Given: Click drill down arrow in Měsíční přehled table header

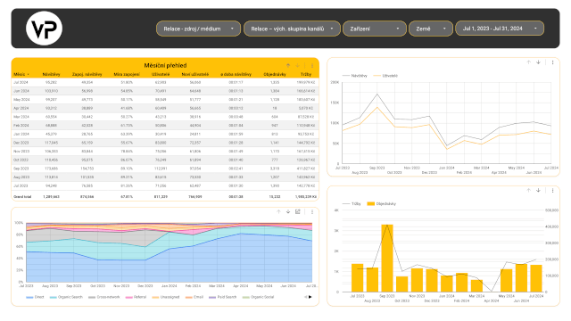Looking at the screenshot, I should pos(297,65).
